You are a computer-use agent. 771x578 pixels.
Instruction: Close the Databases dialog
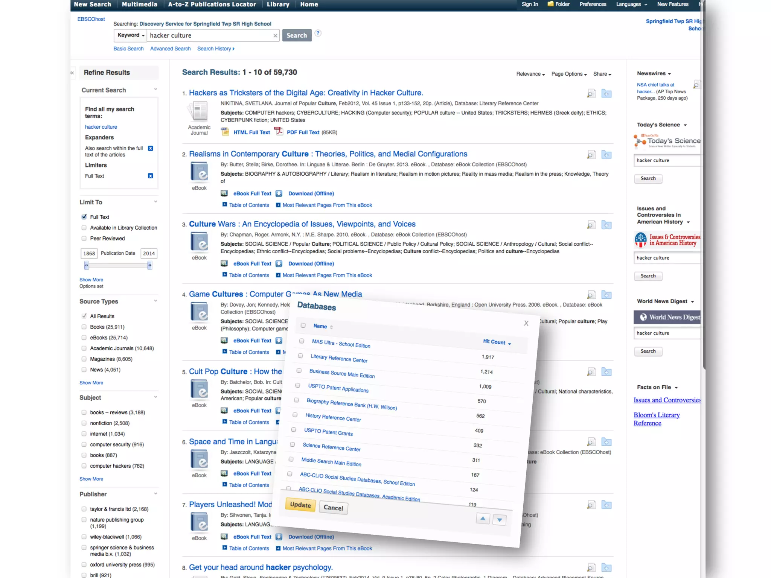[x=526, y=323]
